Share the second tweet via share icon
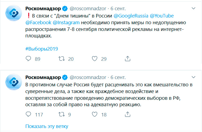 (x=128, y=115)
